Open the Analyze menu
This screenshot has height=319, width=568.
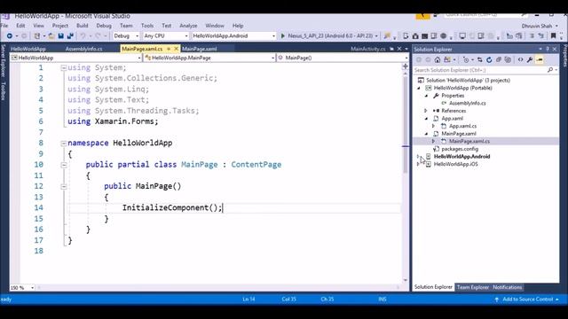[x=188, y=26]
